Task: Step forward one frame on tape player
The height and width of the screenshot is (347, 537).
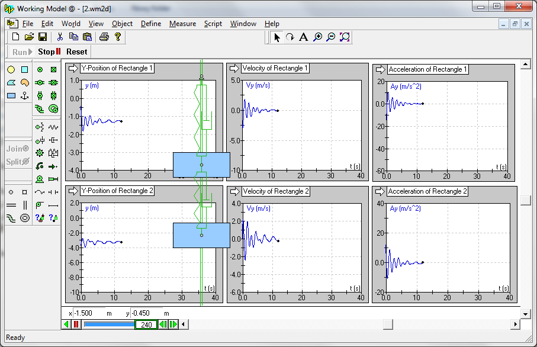Action: pyautogui.click(x=173, y=324)
